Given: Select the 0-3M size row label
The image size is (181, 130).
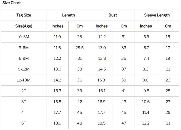Looking at the screenshot, I should click(x=24, y=37).
